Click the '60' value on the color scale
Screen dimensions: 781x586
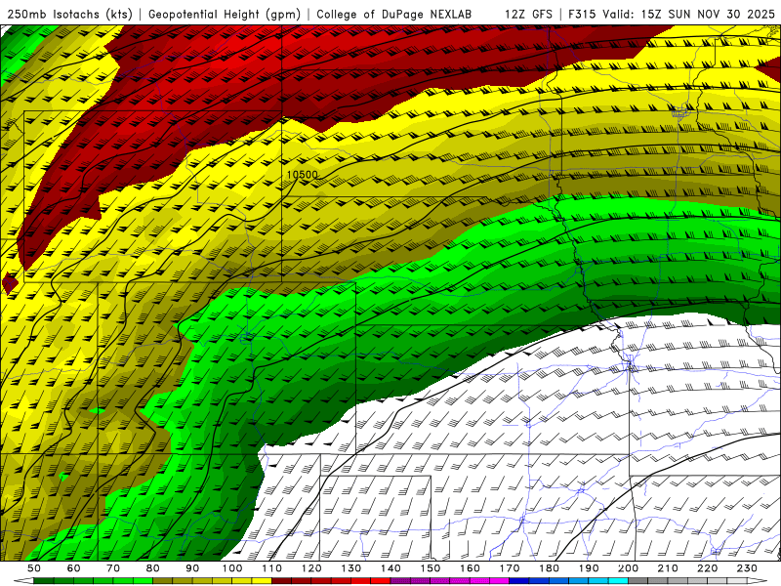coord(73,568)
